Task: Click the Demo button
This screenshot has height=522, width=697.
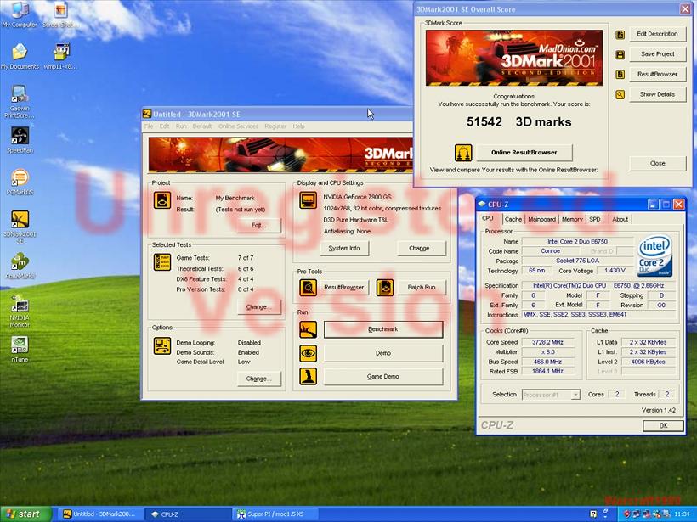Action: (383, 353)
